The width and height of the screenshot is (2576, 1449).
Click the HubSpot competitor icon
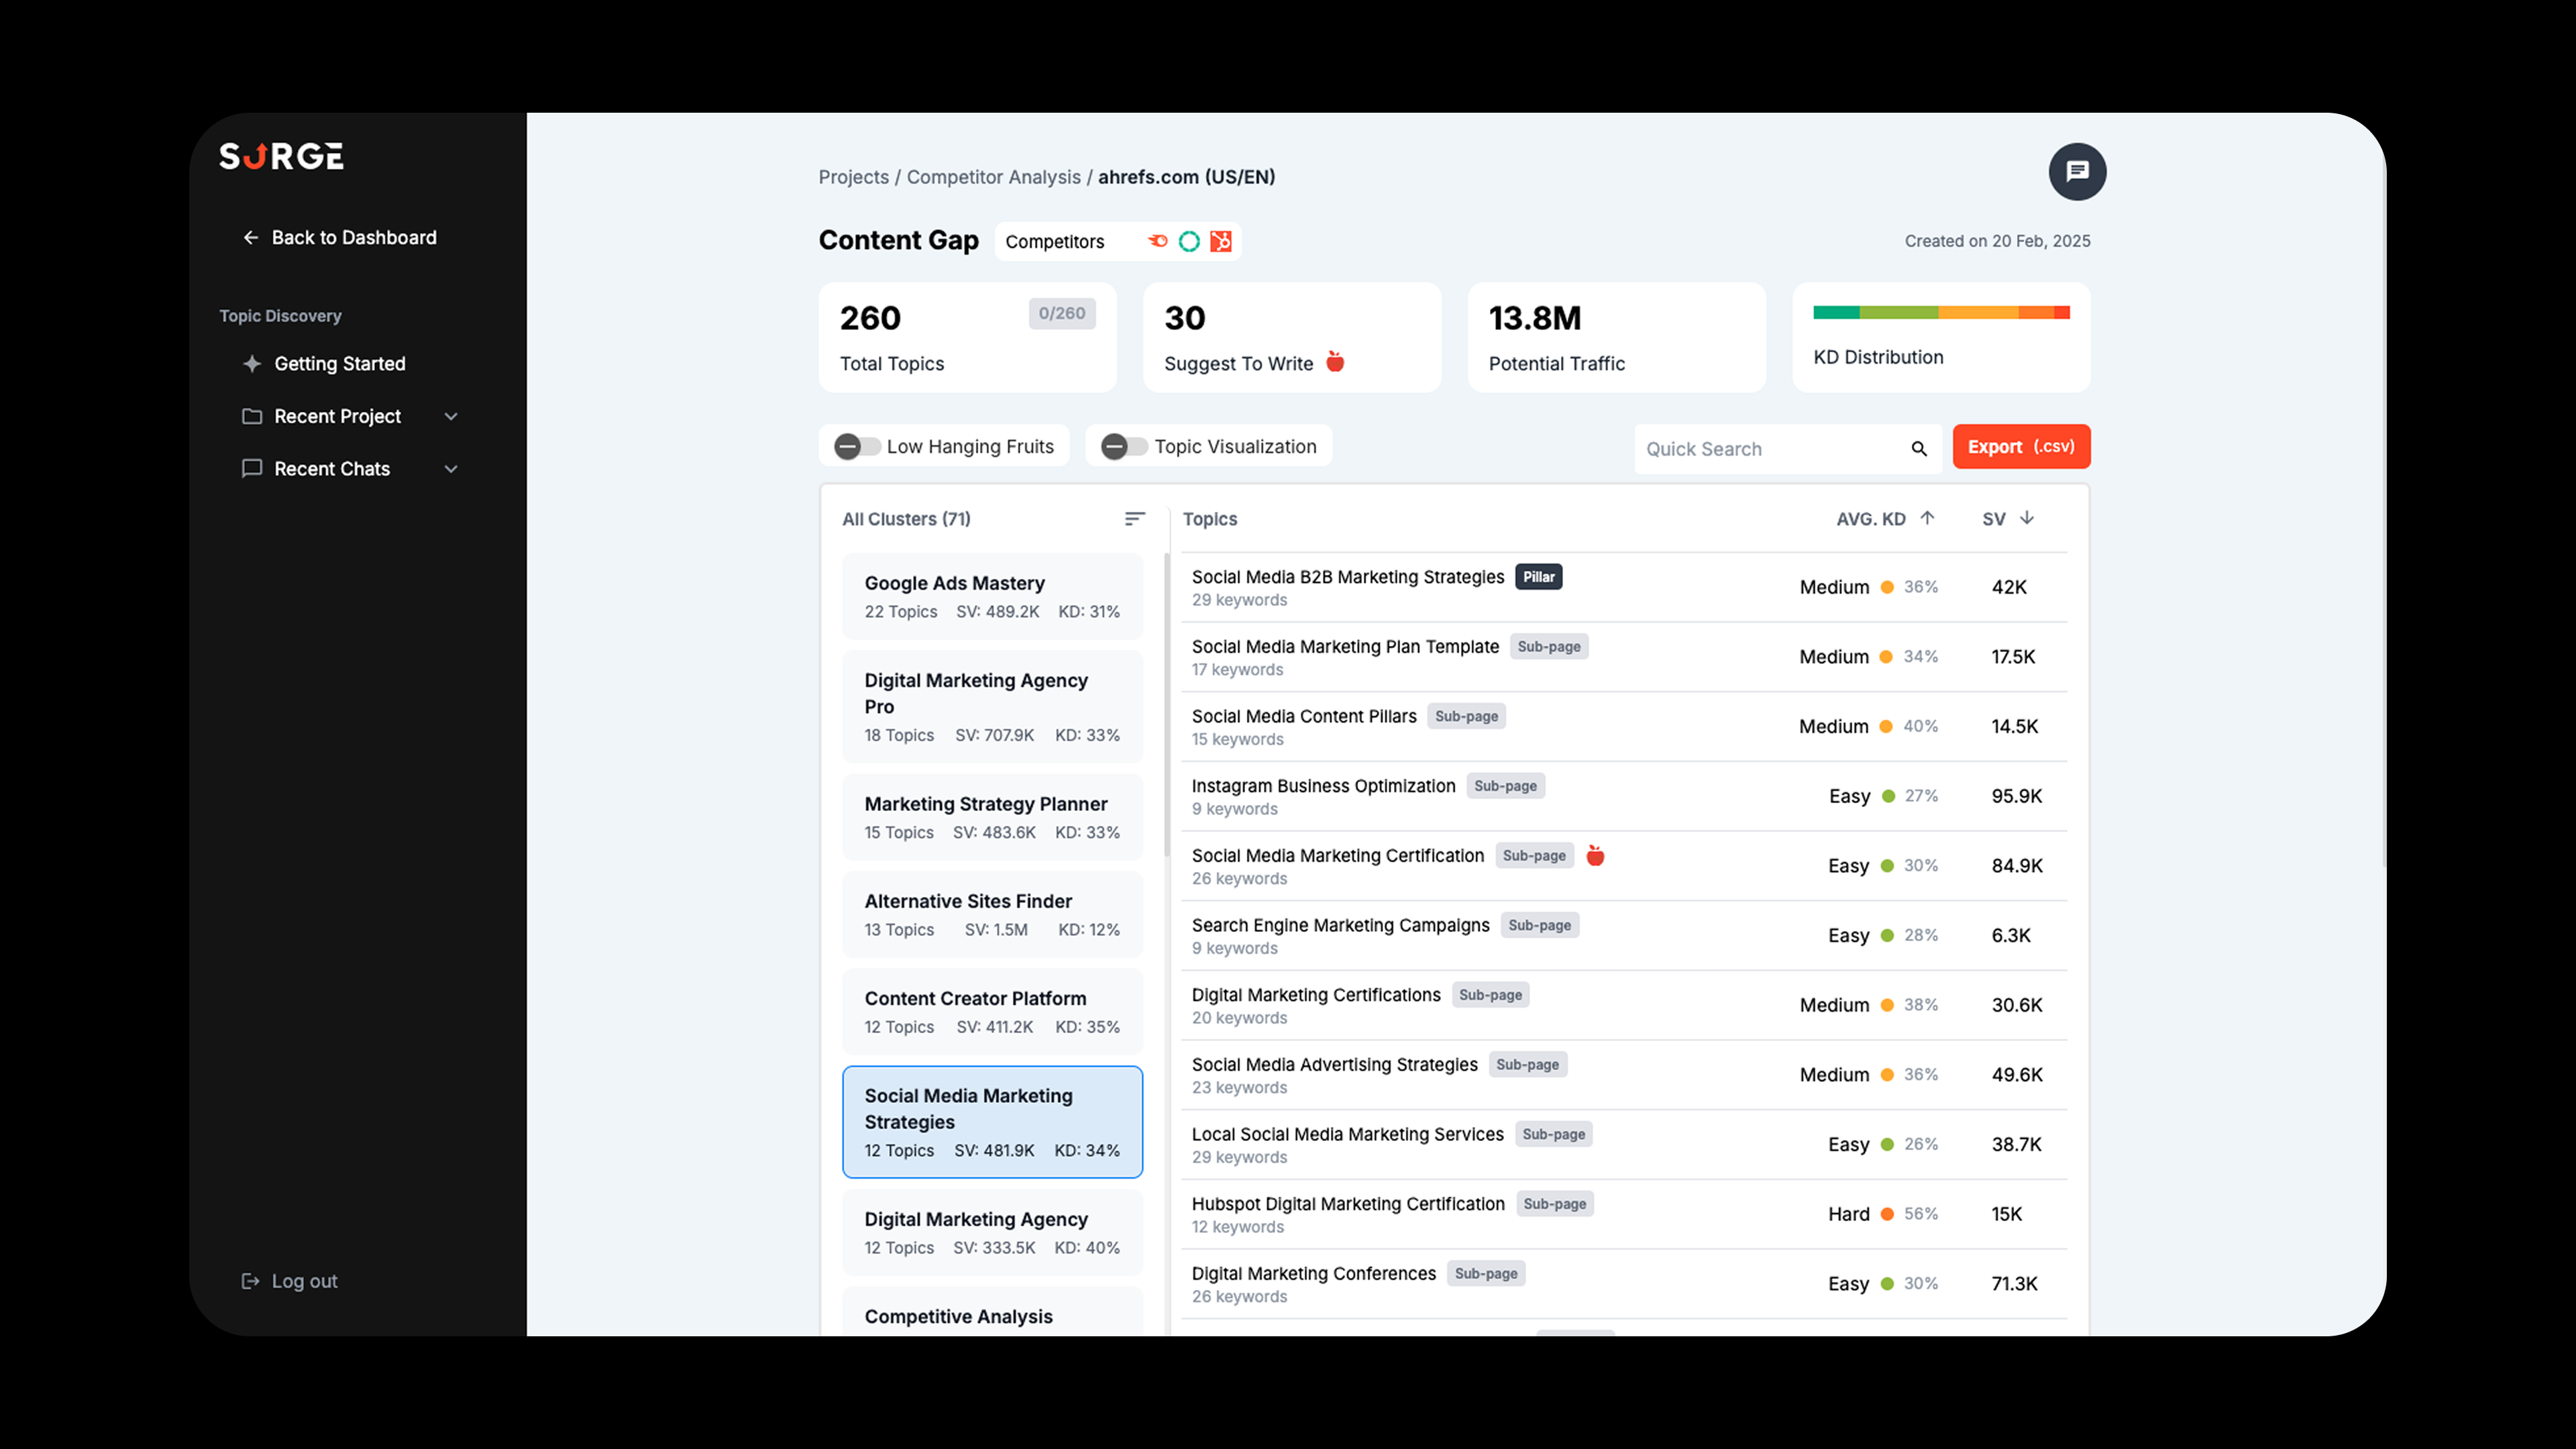point(1221,241)
